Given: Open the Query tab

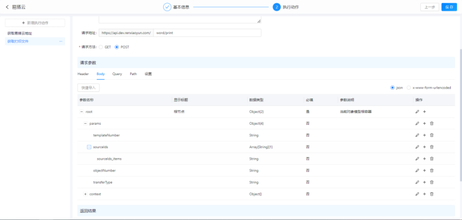Looking at the screenshot, I should (117, 74).
